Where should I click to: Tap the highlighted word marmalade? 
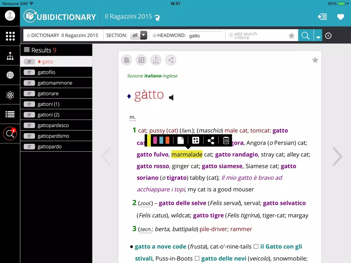pyautogui.click(x=187, y=154)
